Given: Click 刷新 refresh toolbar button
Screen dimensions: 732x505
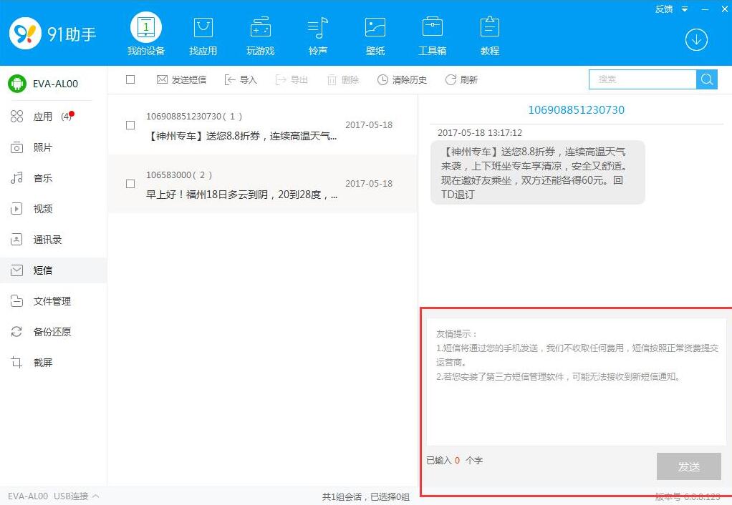Looking at the screenshot, I should coord(461,79).
